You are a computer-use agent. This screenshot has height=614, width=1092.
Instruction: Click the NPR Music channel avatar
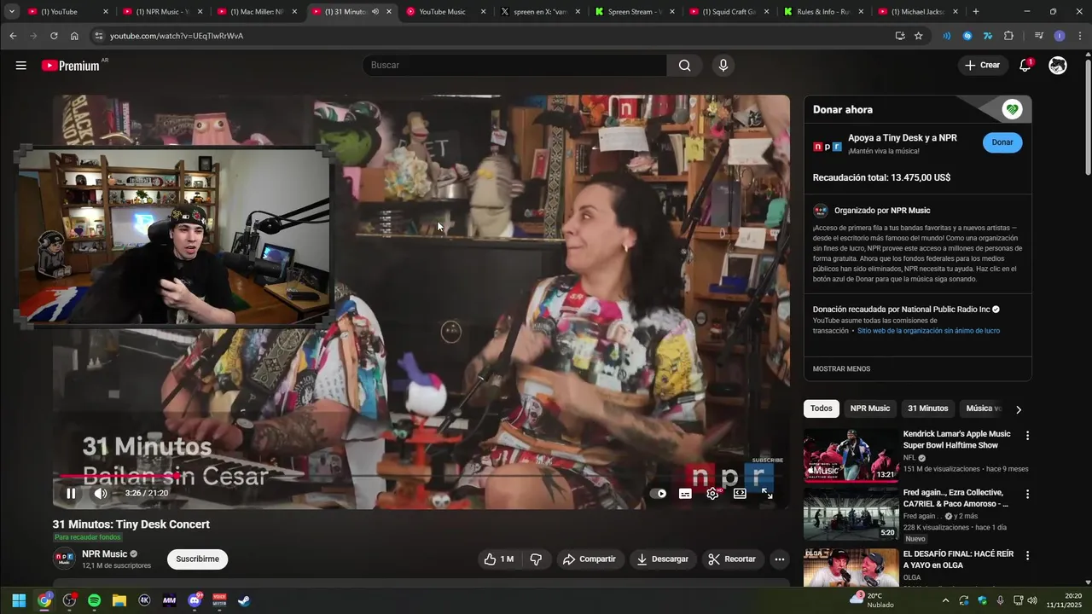pyautogui.click(x=64, y=559)
